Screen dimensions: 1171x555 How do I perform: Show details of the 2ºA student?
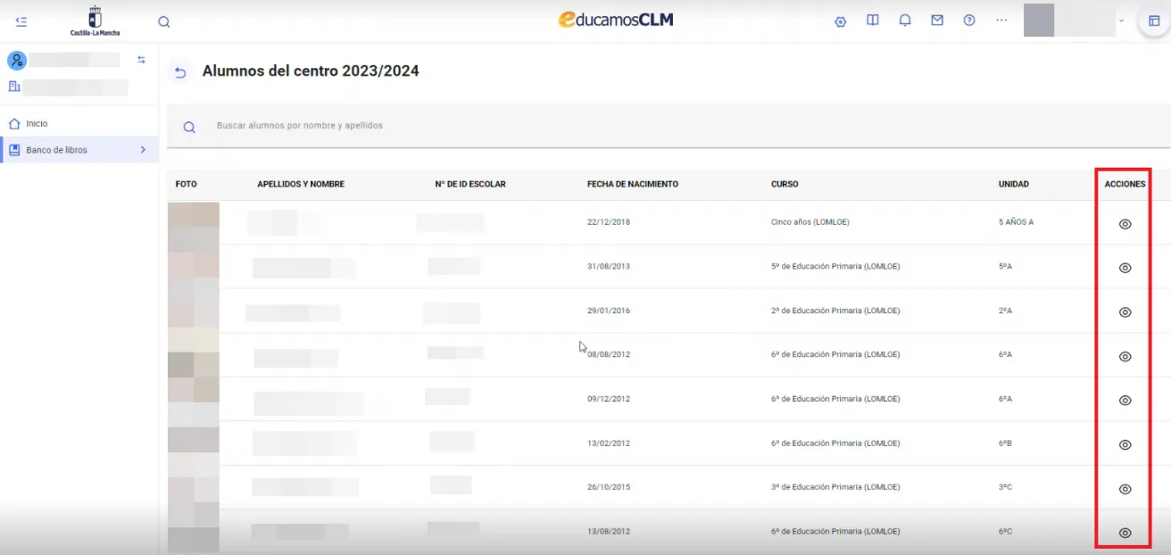pyautogui.click(x=1125, y=312)
